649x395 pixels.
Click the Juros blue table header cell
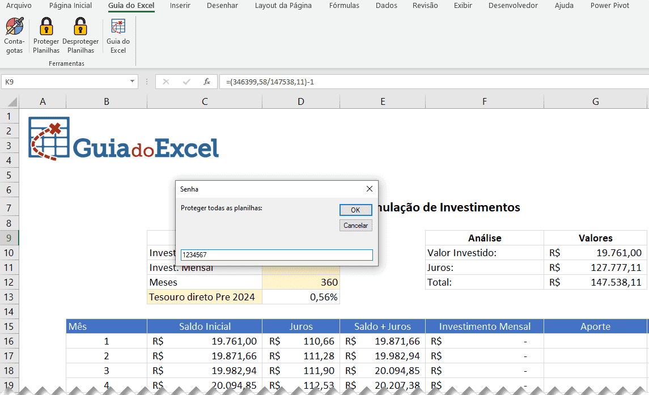[x=301, y=326]
